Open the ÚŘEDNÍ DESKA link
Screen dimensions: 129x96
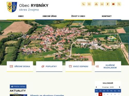click(20, 66)
